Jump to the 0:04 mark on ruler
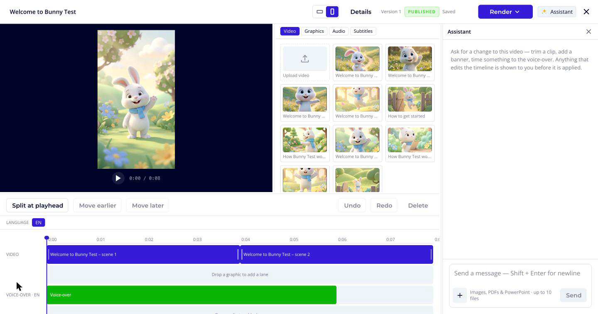 245,239
